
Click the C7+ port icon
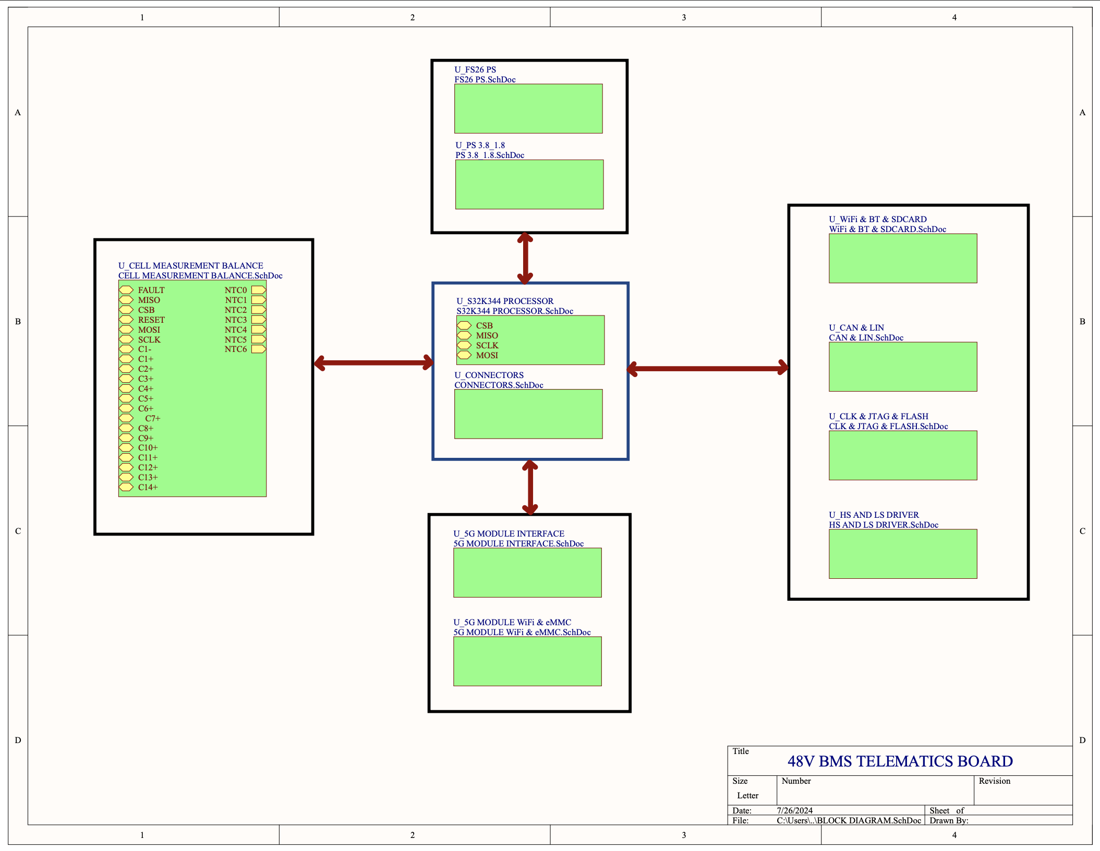click(126, 418)
